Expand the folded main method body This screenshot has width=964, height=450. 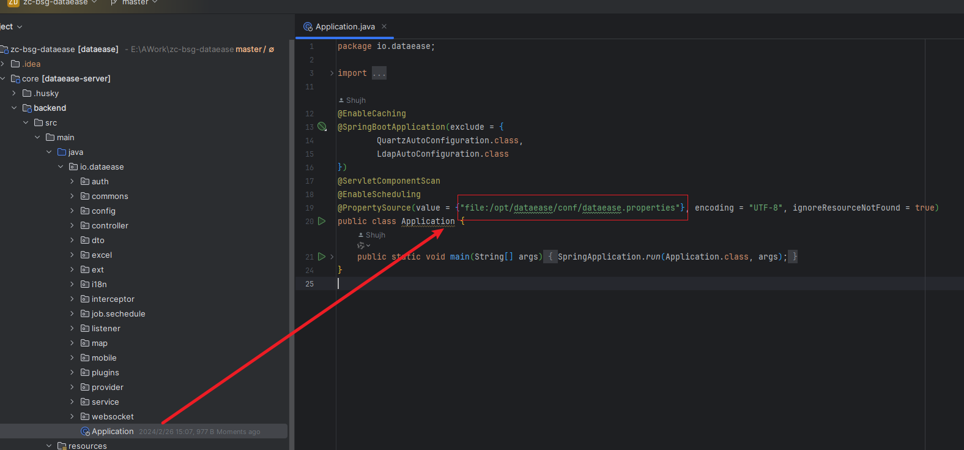(x=332, y=257)
